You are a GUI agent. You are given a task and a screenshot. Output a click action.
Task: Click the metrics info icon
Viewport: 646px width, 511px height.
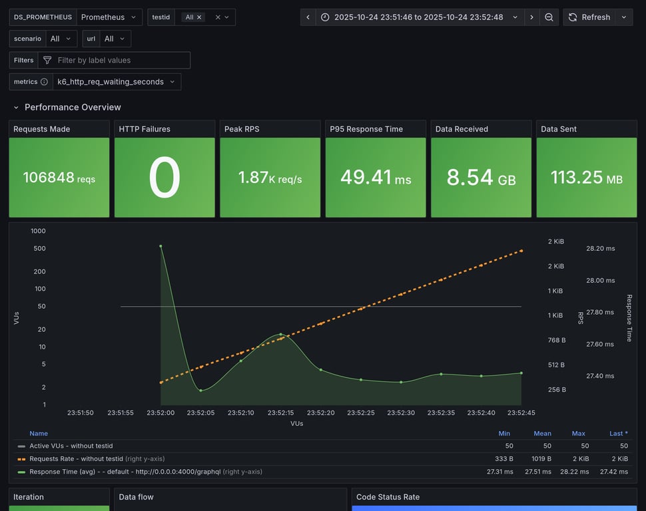44,82
